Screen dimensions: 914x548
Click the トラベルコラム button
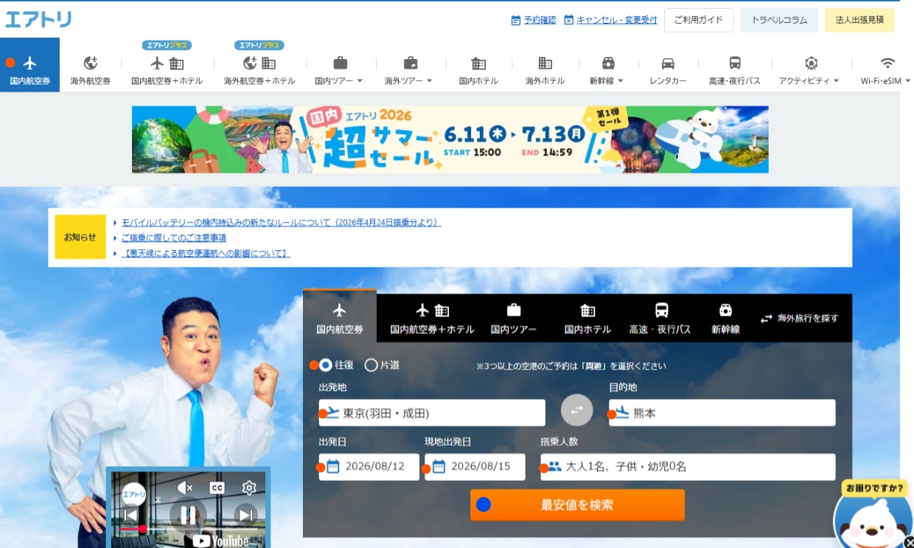point(779,20)
